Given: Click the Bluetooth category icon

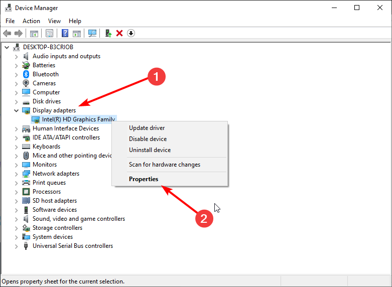Looking at the screenshot, I should pyautogui.click(x=26, y=74).
